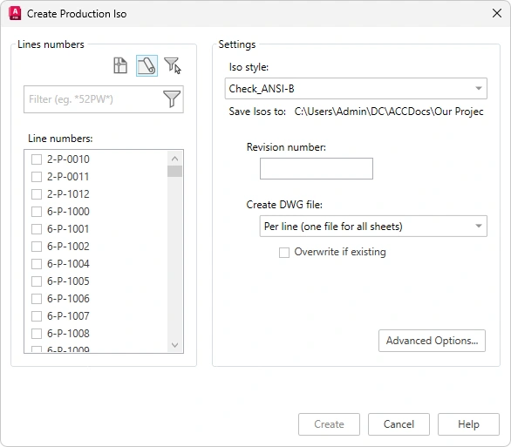The width and height of the screenshot is (511, 447).
Task: Cancel the Create Production Iso dialog
Action: (399, 424)
